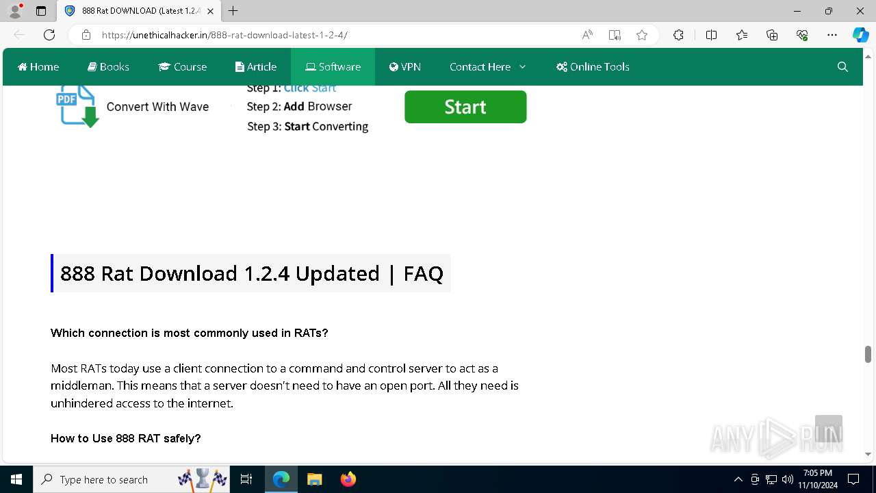Viewport: 876px width, 493px height.
Task: Go to Home in site menu
Action: [38, 66]
